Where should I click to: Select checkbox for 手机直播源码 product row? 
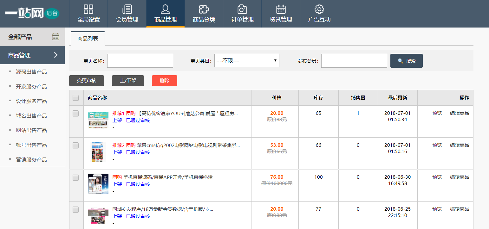pos(75,177)
